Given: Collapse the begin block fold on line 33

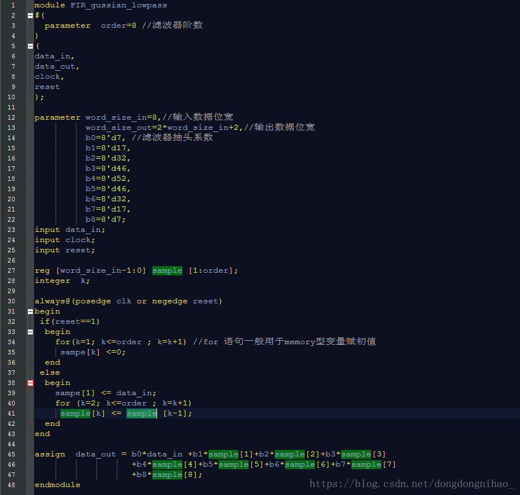Looking at the screenshot, I should (x=30, y=332).
